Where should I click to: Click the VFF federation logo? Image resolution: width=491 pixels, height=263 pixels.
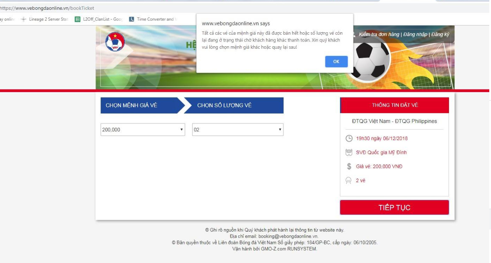pos(115,42)
